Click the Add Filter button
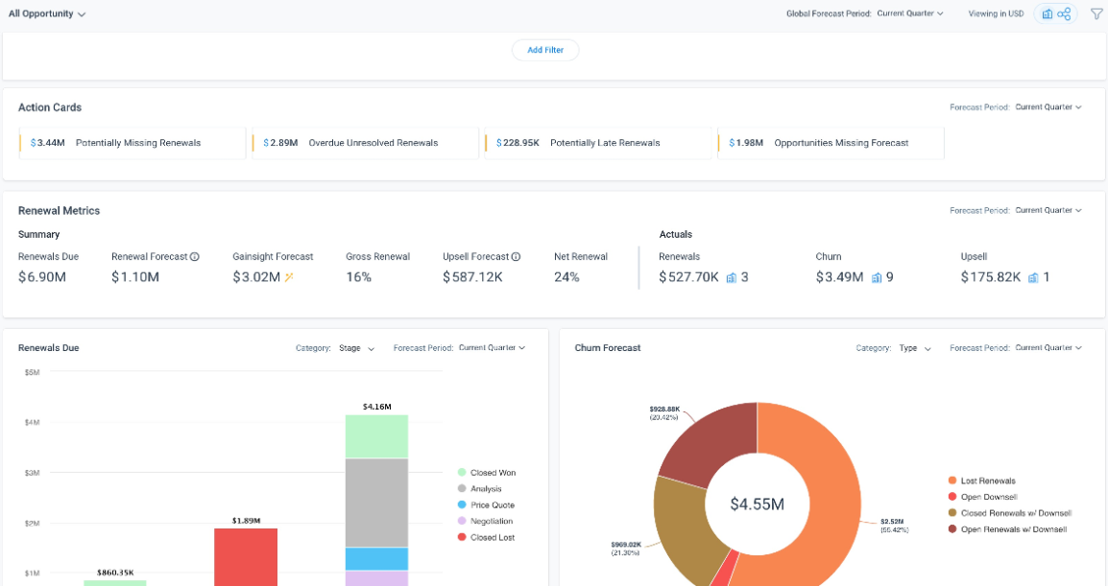This screenshot has height=586, width=1108. pyautogui.click(x=545, y=50)
